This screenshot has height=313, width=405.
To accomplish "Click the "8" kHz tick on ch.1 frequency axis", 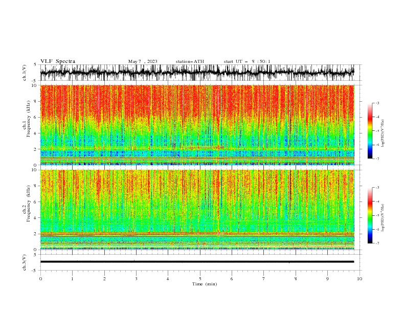I will [36, 101].
